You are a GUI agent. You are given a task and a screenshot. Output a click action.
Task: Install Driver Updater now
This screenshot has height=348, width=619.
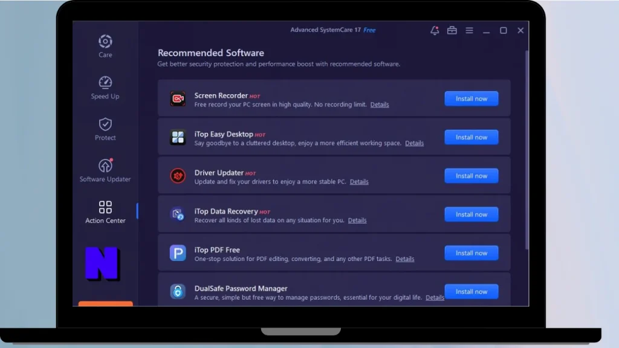click(x=472, y=176)
